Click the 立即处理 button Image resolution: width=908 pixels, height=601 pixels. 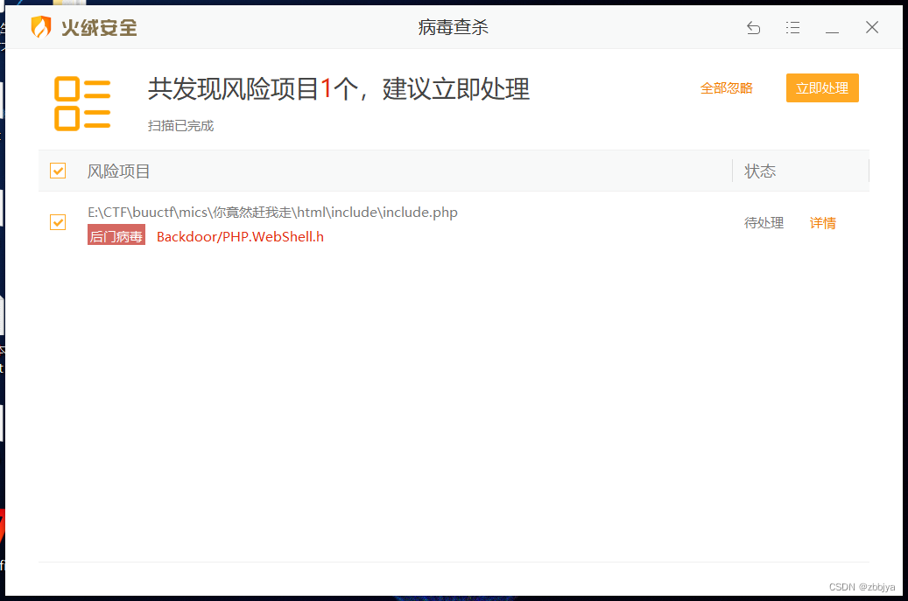822,88
